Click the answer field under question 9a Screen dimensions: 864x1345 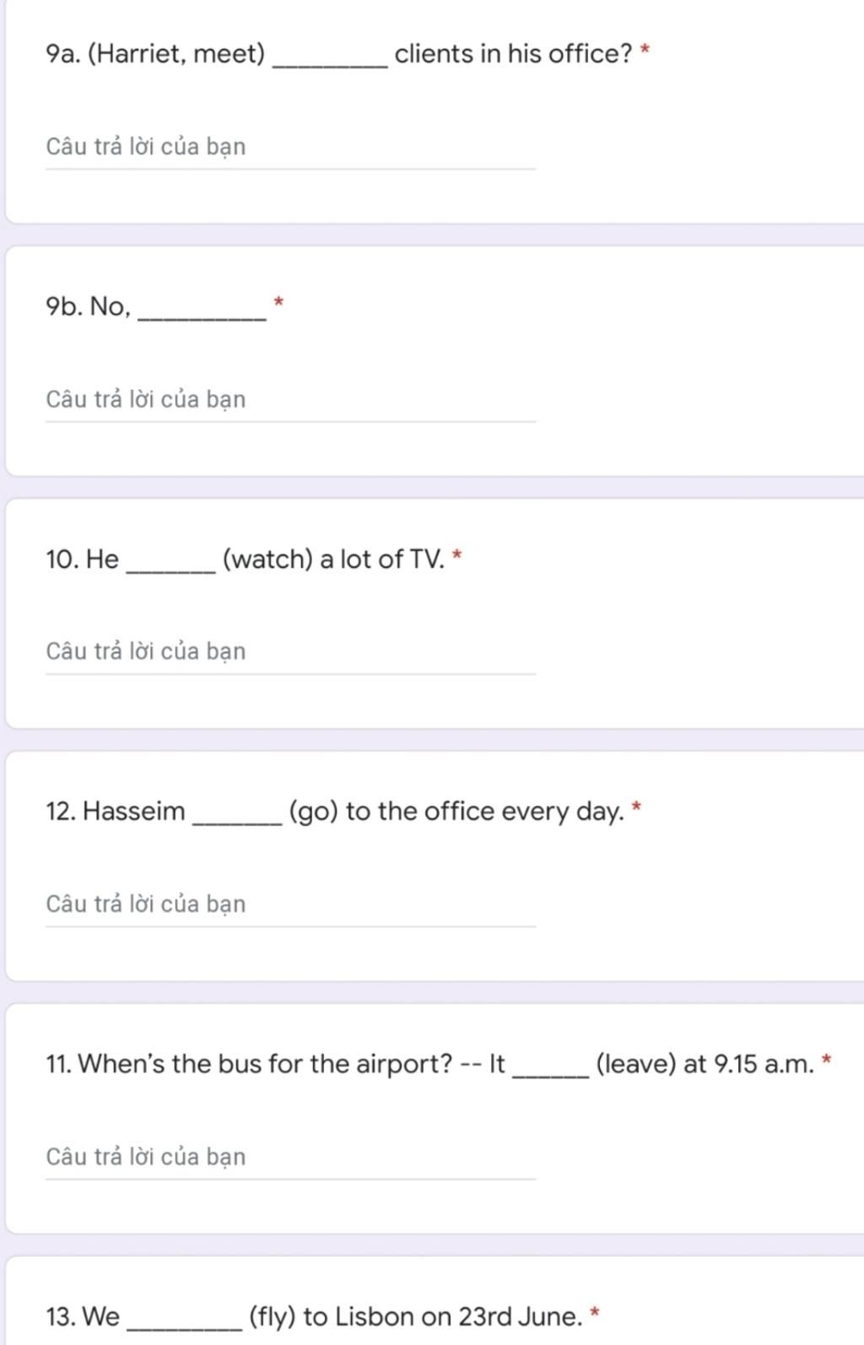tap(290, 148)
